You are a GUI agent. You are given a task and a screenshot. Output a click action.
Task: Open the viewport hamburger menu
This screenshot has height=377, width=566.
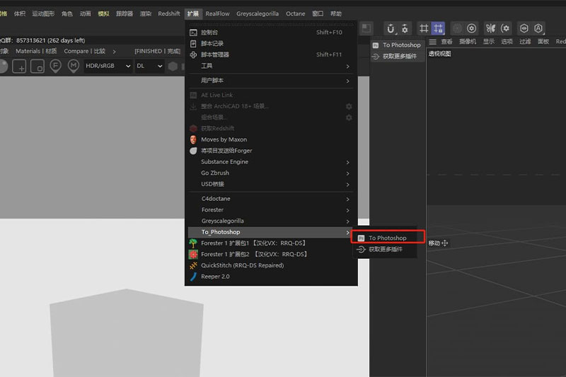(432, 42)
